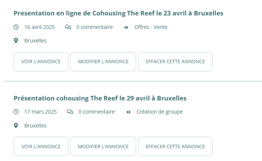Click the clock icon beside 17 mars 2025
Image resolution: width=262 pixels, height=161 pixels.
click(16, 112)
